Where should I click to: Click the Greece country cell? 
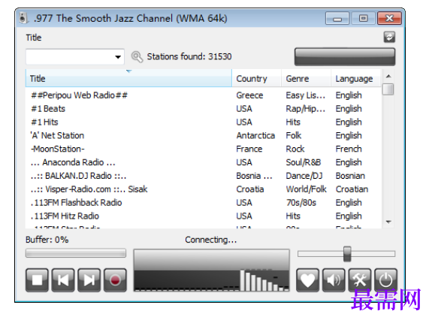coord(249,95)
